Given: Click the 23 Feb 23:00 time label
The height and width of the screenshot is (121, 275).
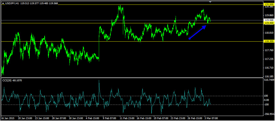Looking at the screenshot, I should click(x=178, y=118).
